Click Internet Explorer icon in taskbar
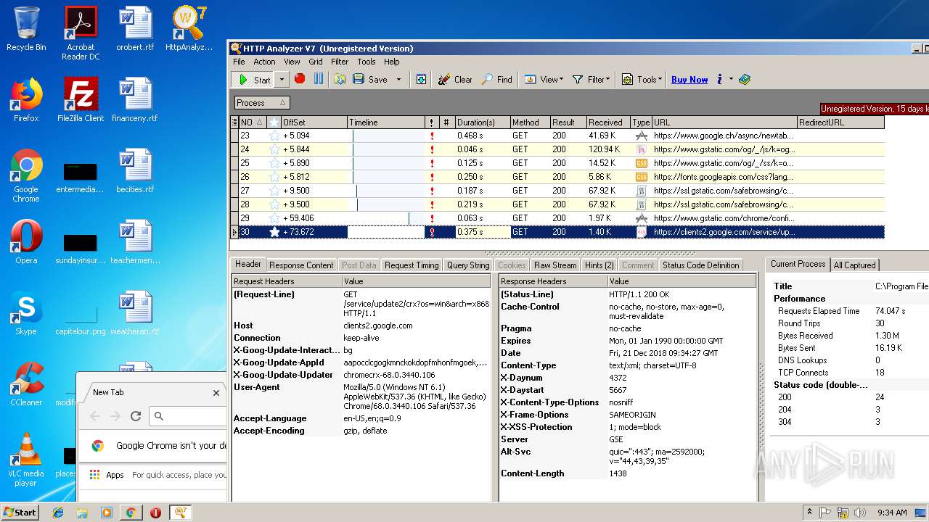Image resolution: width=929 pixels, height=522 pixels. (x=58, y=513)
